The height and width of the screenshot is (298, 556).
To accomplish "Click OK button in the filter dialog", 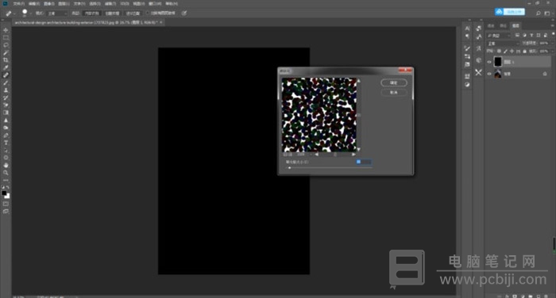I will coord(394,82).
